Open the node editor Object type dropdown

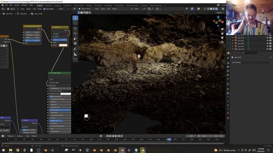click(x=13, y=9)
